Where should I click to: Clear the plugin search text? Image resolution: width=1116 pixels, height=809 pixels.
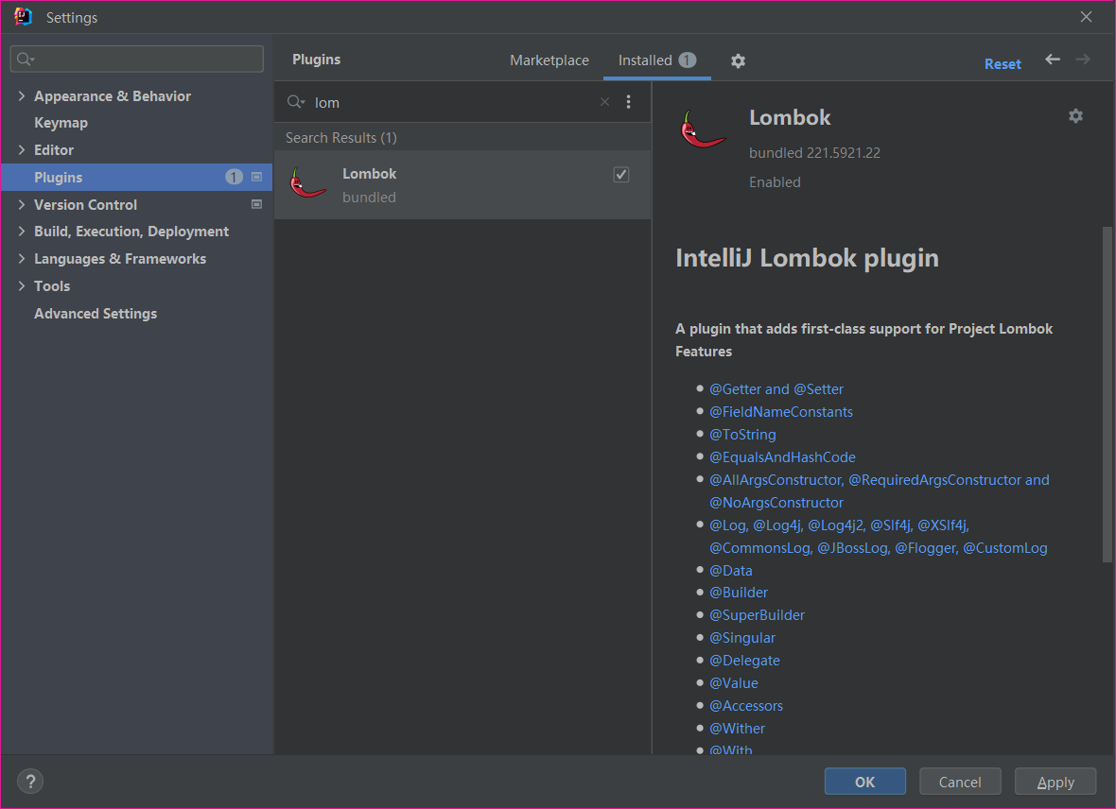click(605, 102)
